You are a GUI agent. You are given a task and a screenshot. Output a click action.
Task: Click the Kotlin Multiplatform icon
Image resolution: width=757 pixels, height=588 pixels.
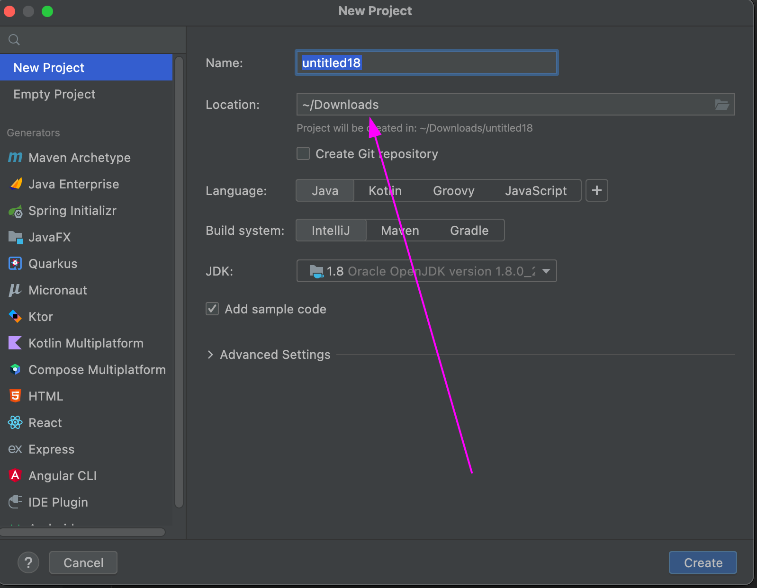[15, 343]
